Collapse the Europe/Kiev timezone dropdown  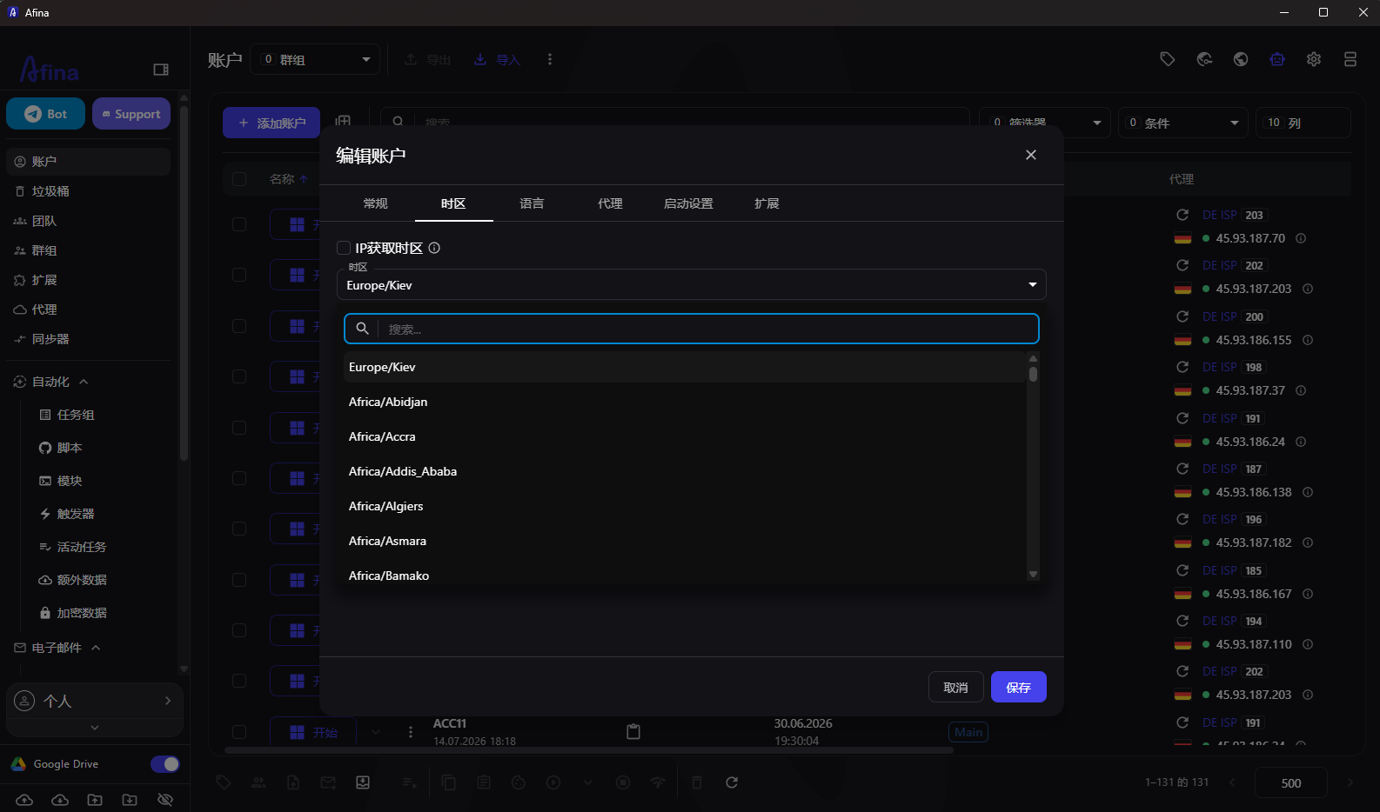1033,285
